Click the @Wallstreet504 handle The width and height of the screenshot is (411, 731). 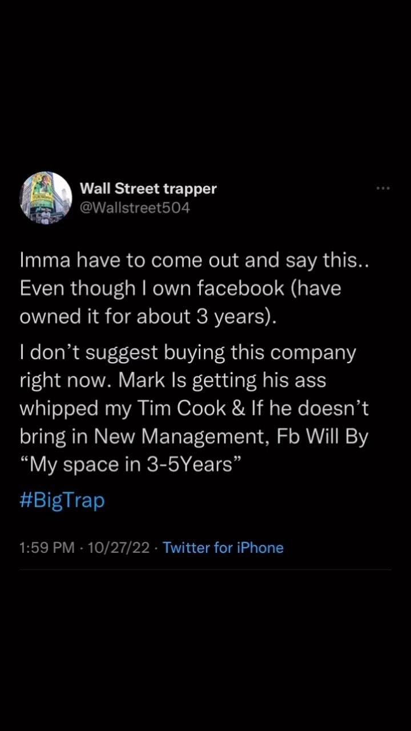(x=135, y=208)
